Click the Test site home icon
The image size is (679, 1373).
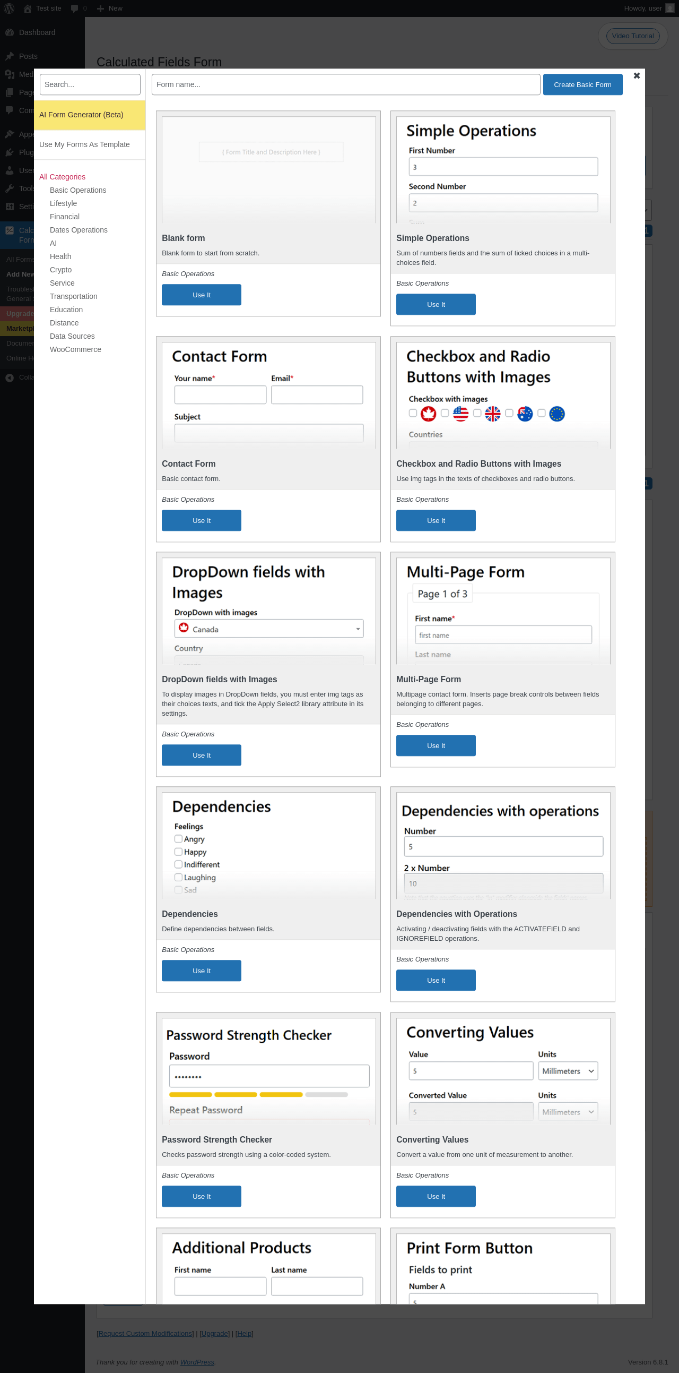tap(28, 8)
